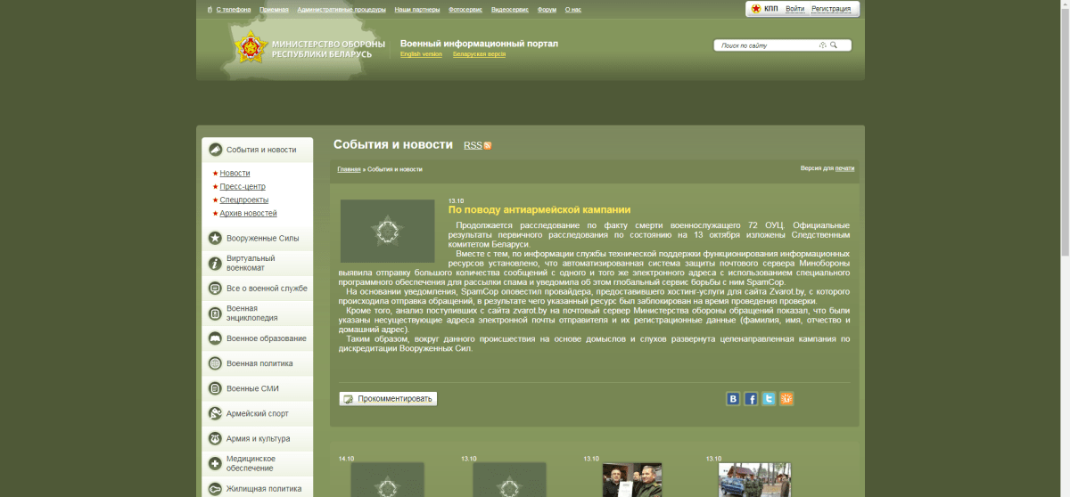Share the article on Twitter
This screenshot has width=1070, height=497.
pos(769,399)
